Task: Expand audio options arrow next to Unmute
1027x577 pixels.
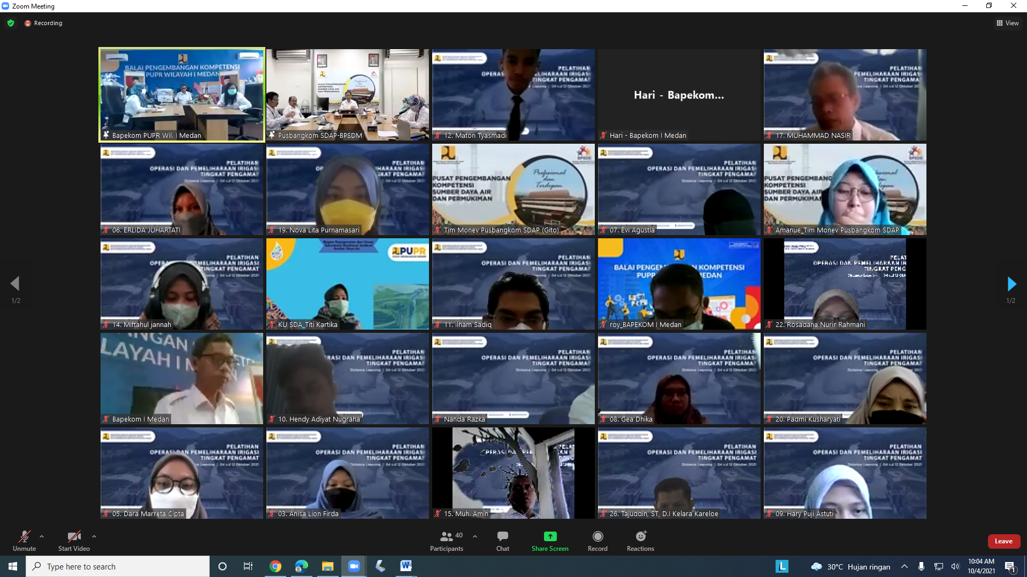Action: point(42,536)
